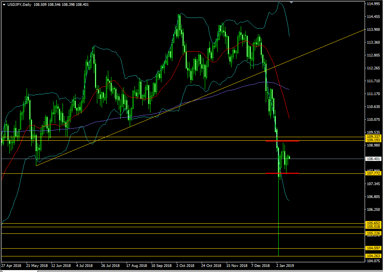Screen dimensions: 383x272
Task: Click the 106.250 price scale value
Action: tap(374, 210)
